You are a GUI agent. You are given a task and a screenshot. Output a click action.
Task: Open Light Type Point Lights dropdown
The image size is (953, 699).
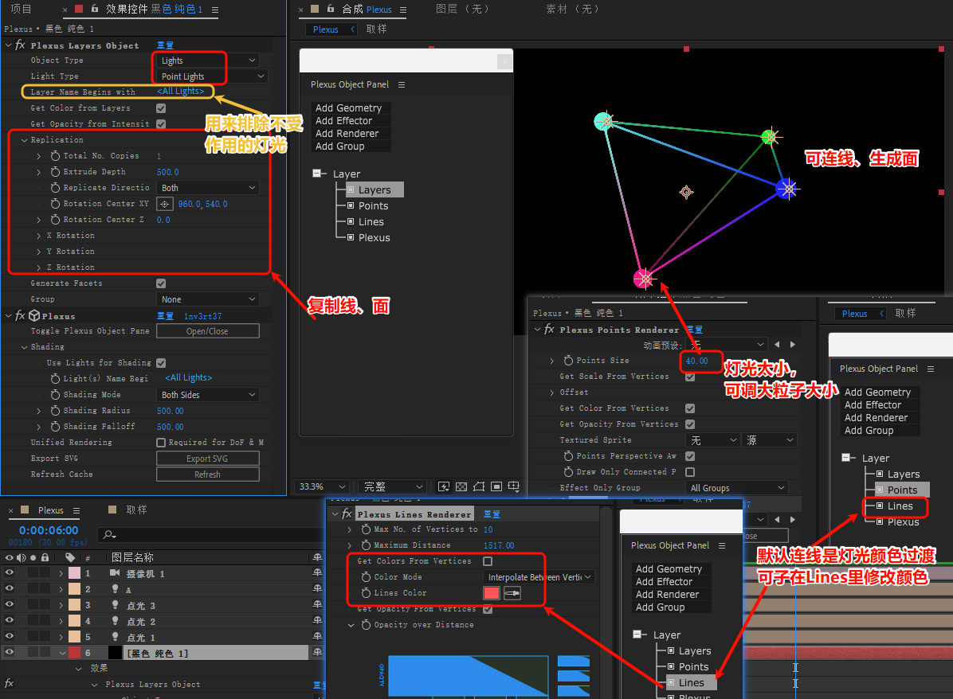point(212,76)
